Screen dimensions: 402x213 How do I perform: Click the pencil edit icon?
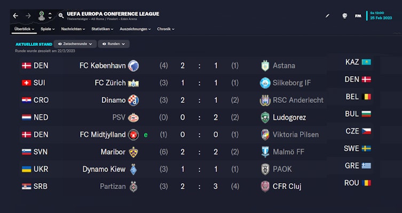[x=327, y=16]
